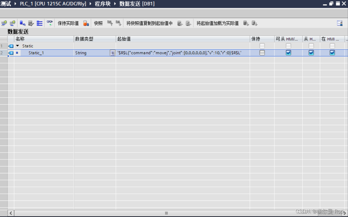
Task: Click 程序块 in the breadcrumb path
Action: coord(103,4)
